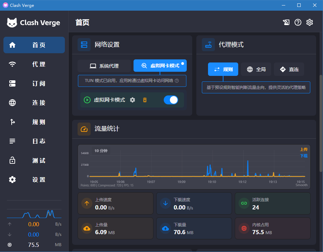Open the 订阅 subscriptions page

[34, 83]
